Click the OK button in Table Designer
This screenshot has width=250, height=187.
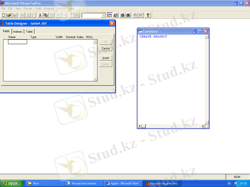pyautogui.click(x=106, y=42)
